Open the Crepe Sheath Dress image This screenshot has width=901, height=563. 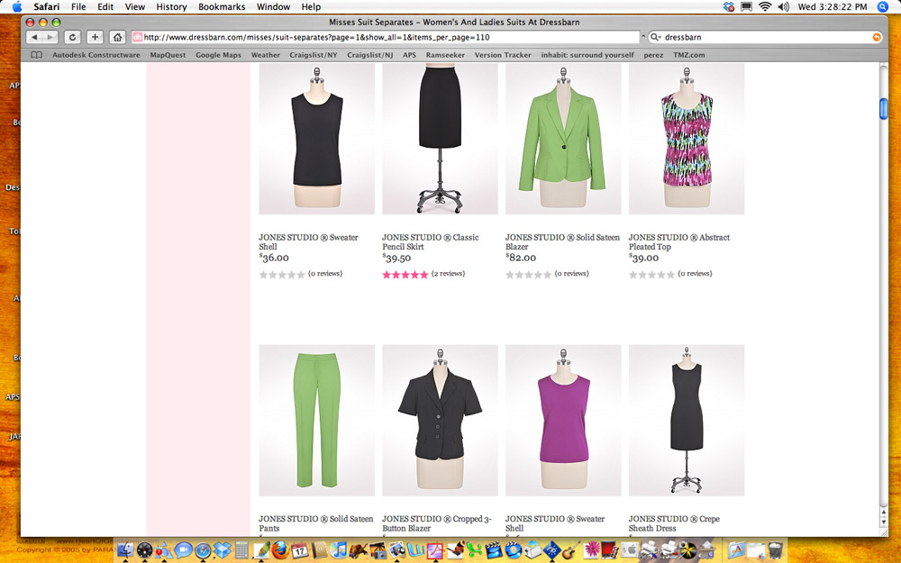tap(687, 421)
